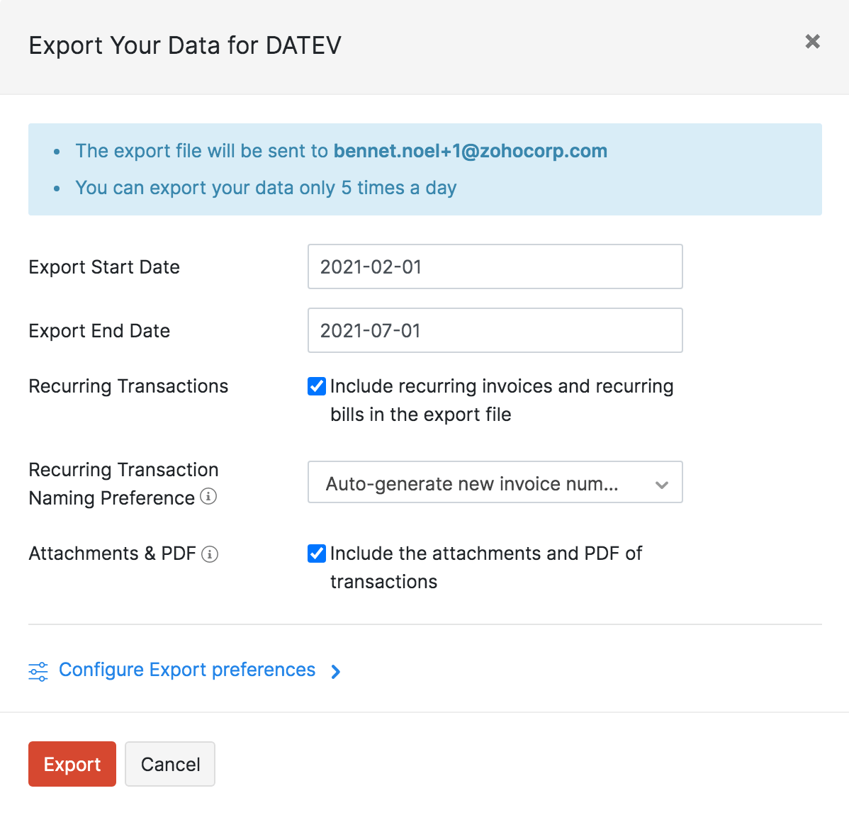The image size is (849, 815).
Task: Click the dropdown chevron for naming preference
Action: 662,485
